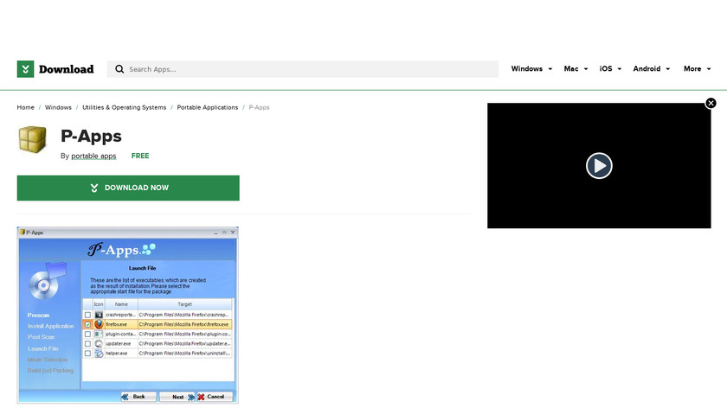Click the FREE price label
The image size is (727, 408).
point(140,156)
